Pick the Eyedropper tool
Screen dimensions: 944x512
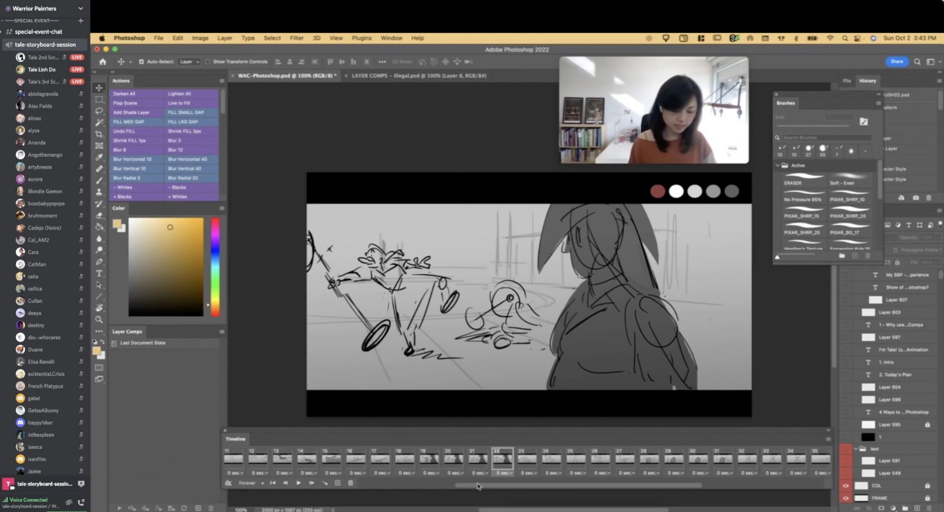click(99, 157)
